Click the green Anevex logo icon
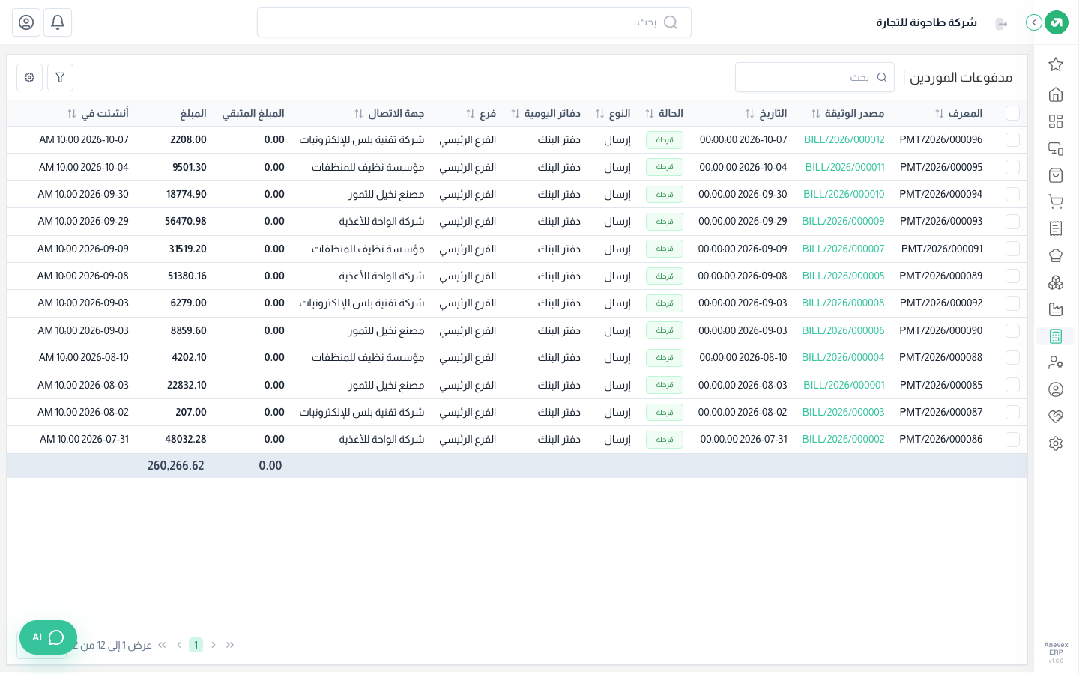This screenshot has height=674, width=1079. tap(1057, 22)
